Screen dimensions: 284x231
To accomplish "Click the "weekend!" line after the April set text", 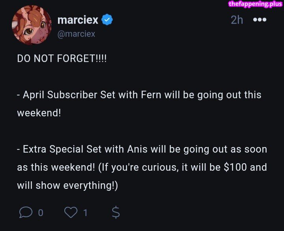I will pos(39,113).
